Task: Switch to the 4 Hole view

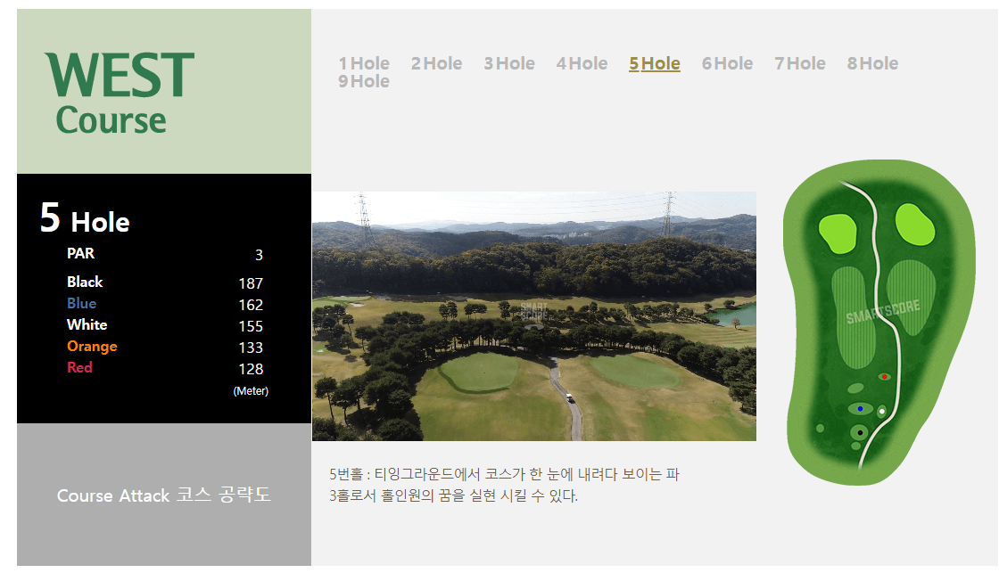Action: [581, 63]
